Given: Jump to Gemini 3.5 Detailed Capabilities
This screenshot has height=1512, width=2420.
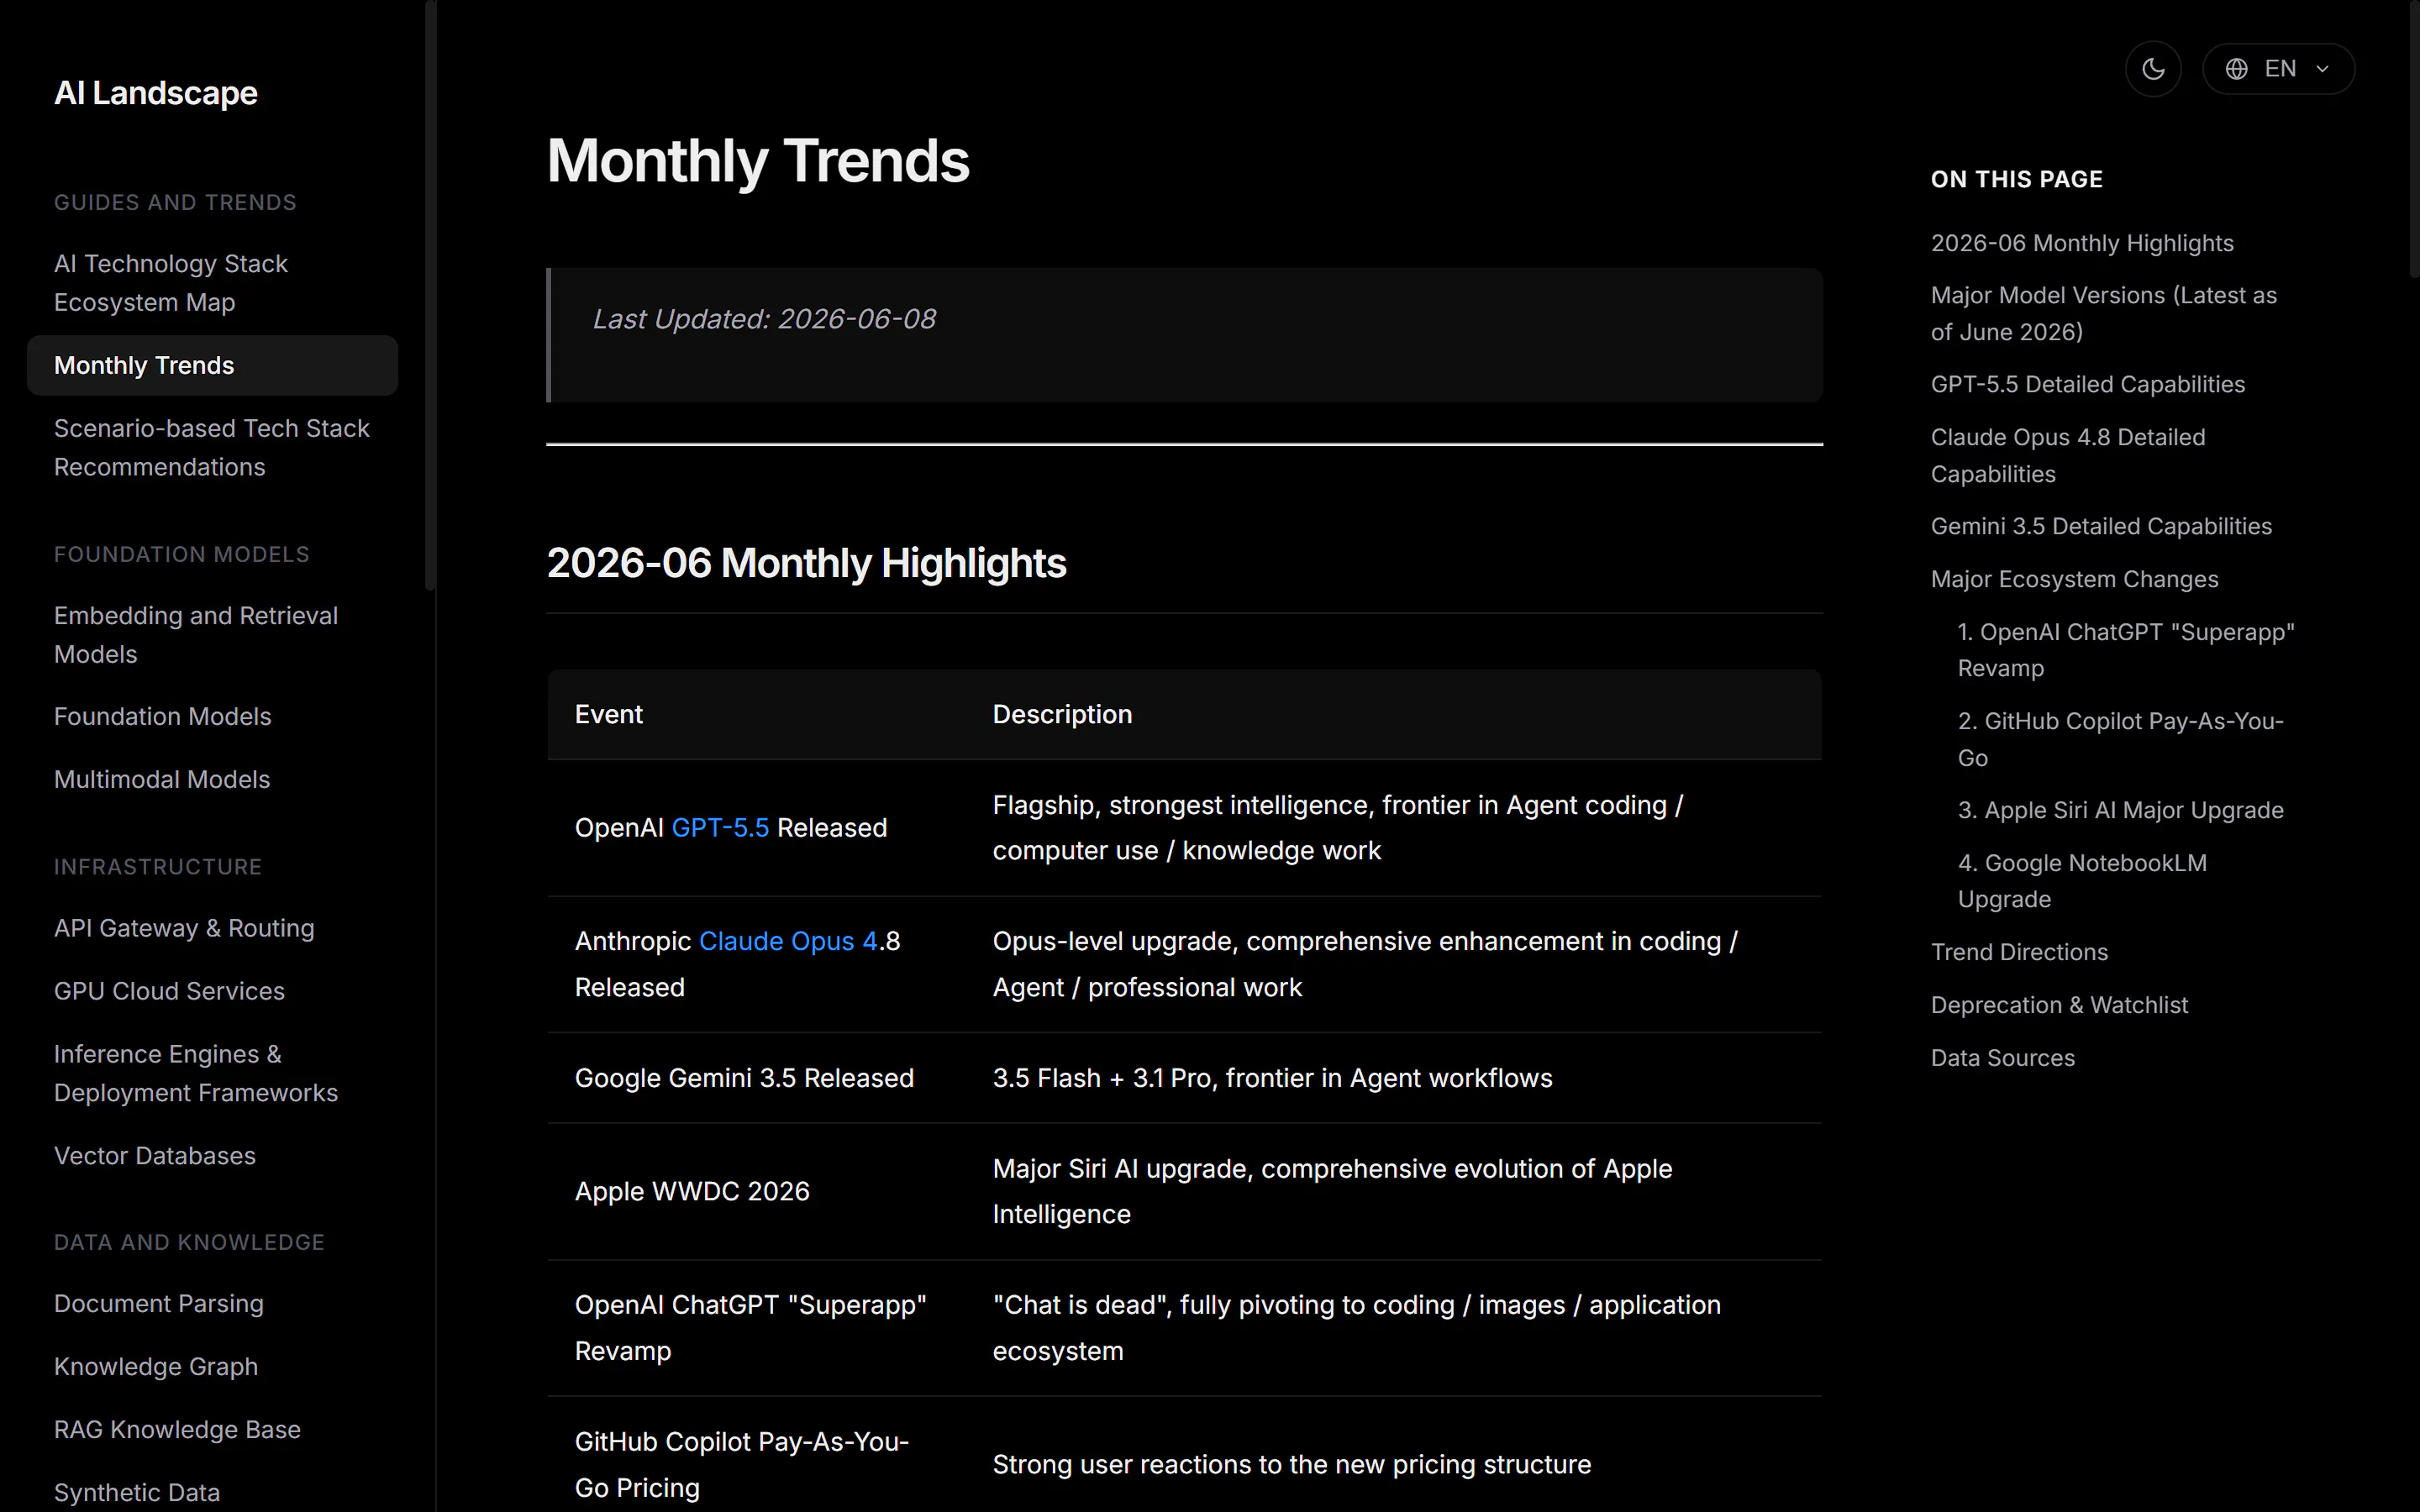Looking at the screenshot, I should [2101, 527].
